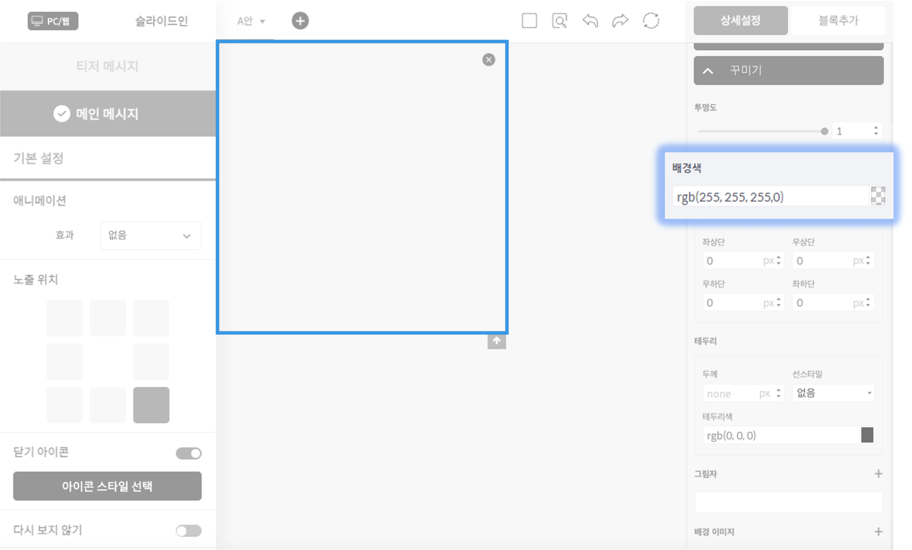Viewport: 912px width, 550px height.
Task: Add a new variant with plus icon
Action: point(300,21)
